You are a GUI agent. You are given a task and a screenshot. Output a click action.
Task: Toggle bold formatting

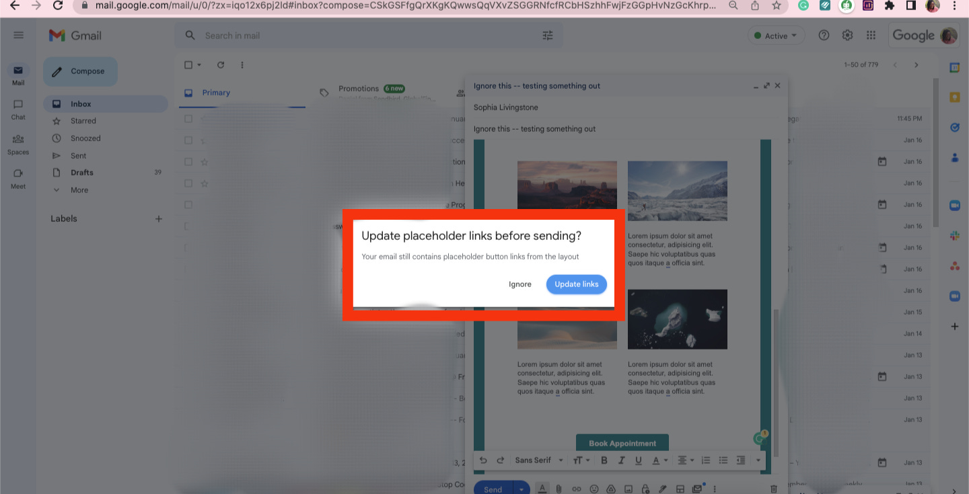(604, 460)
